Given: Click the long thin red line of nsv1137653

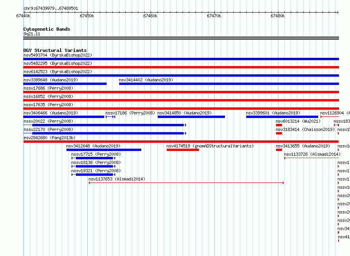Looking at the screenshot, I should click(x=186, y=183).
